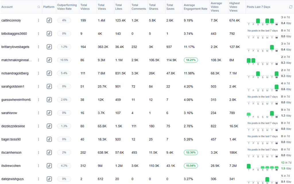Image resolution: width=294 pixels, height=184 pixels.
Task: Click the TikTok icon in the itsdrewcohen row
Action: click(49, 166)
